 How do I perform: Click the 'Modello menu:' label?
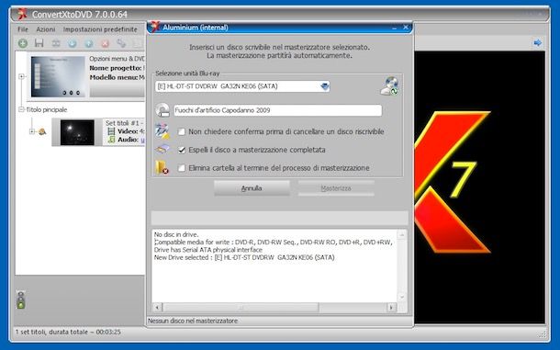click(x=114, y=77)
